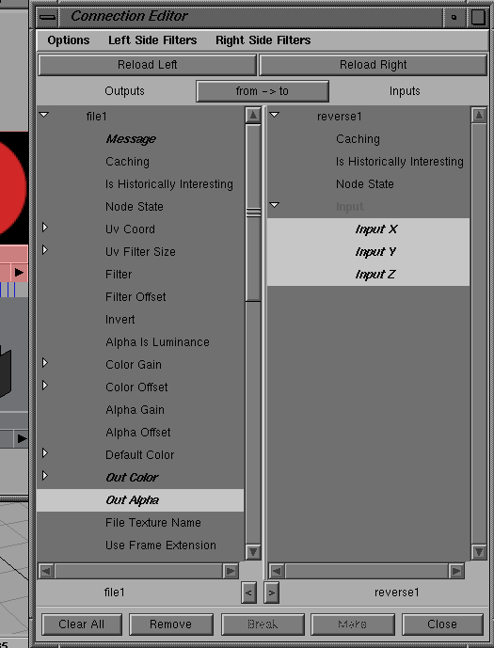Click the left pane vertical scrollbar thumb

(x=253, y=213)
